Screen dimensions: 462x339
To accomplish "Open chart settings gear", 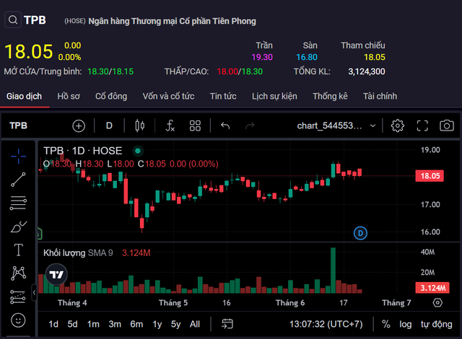I will pyautogui.click(x=398, y=126).
